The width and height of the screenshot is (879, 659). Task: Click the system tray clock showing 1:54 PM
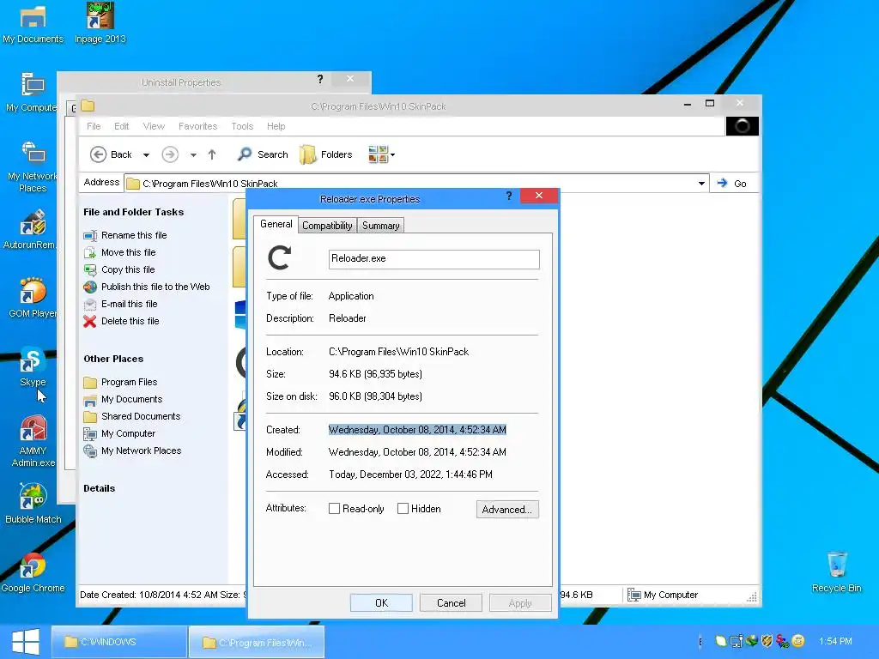point(835,641)
